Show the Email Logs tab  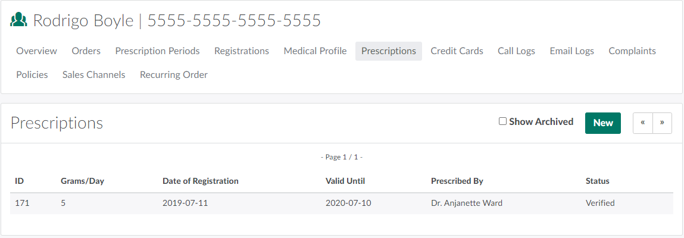tap(572, 51)
